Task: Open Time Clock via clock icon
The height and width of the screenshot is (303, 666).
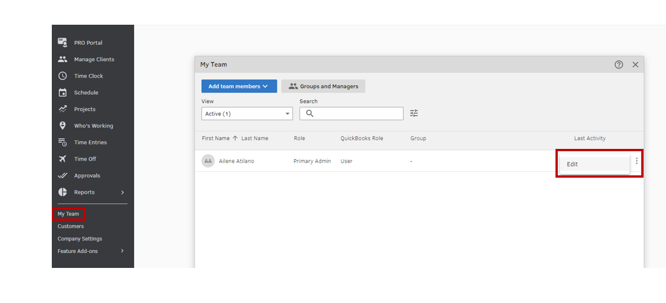Action: tap(63, 76)
